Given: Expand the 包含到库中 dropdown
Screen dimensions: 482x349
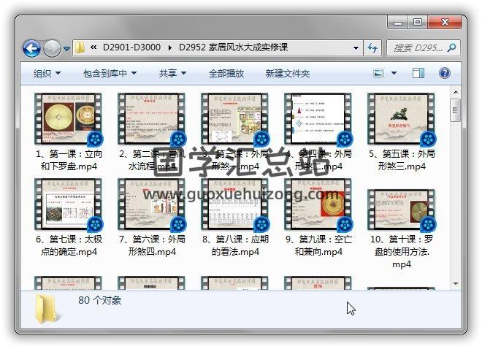Looking at the screenshot, I should pos(110,73).
